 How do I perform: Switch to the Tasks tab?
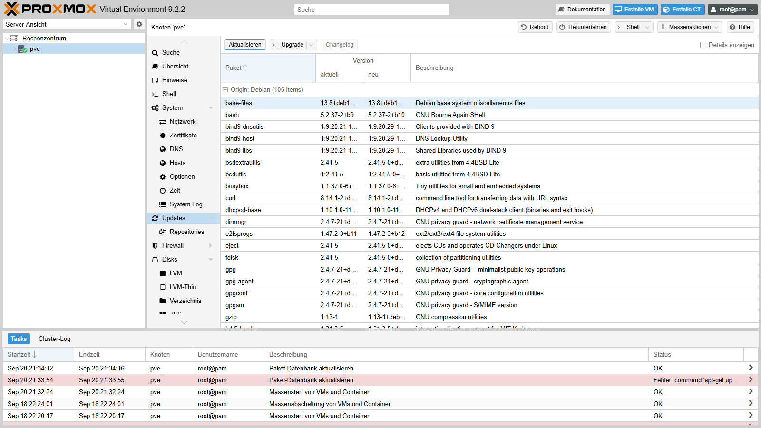point(19,339)
